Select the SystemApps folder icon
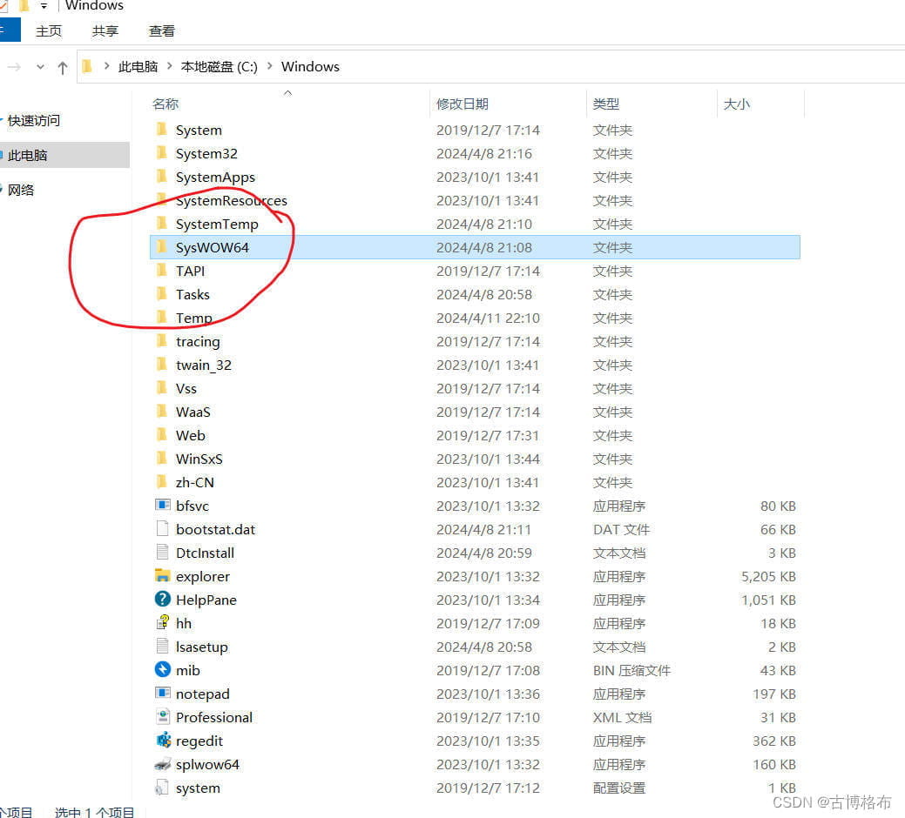The image size is (905, 818). coord(162,177)
